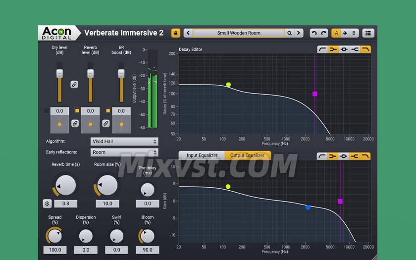Click the Swirl knob
Screen dimensions: 416x260
tap(116, 236)
